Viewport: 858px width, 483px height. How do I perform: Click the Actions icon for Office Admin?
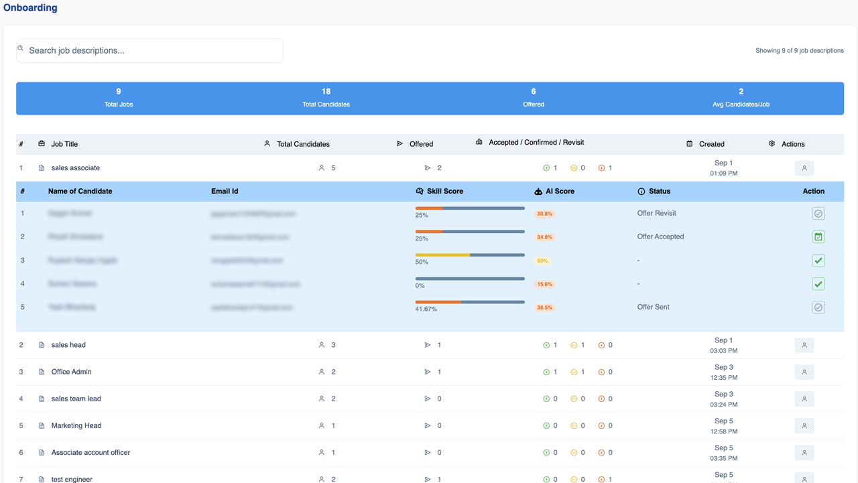[804, 372]
